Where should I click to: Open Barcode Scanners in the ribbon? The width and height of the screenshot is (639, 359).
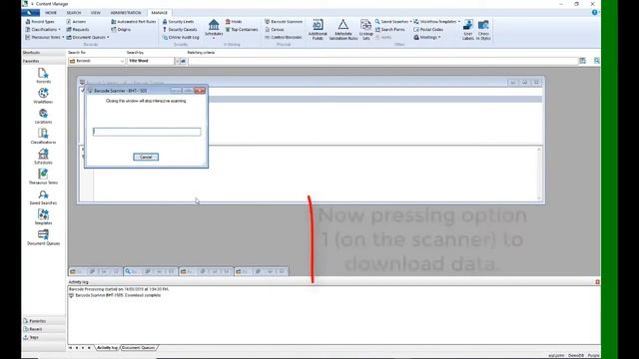coord(284,22)
